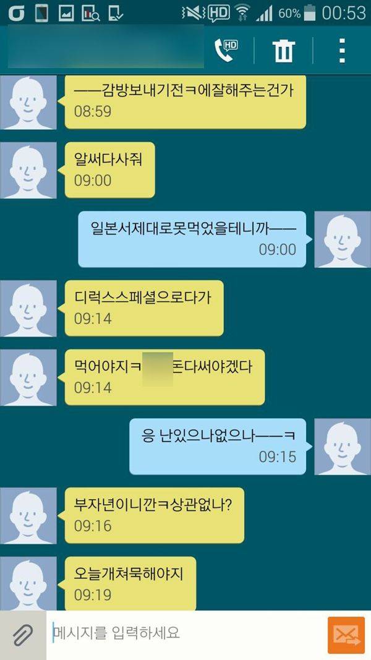
Task: Tap the paperclip attachment icon
Action: pyautogui.click(x=23, y=635)
